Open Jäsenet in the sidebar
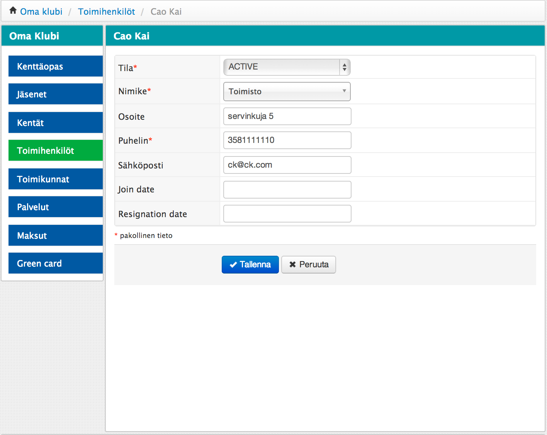The image size is (547, 435). click(56, 94)
